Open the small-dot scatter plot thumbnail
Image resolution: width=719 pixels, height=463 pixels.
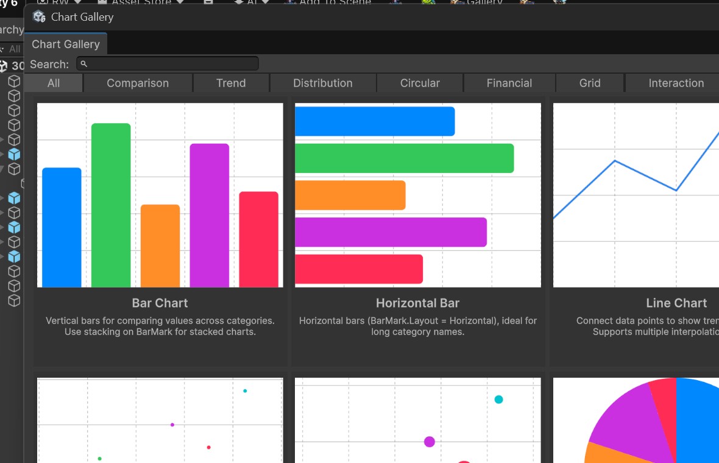pyautogui.click(x=160, y=420)
